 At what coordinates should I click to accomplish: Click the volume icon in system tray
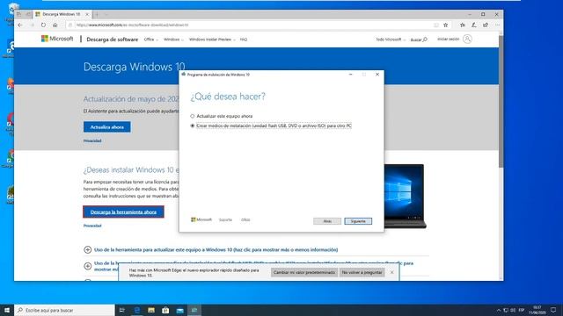pos(513,310)
